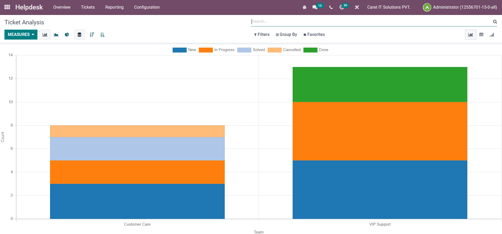Switch to the pivot table view
The width and height of the screenshot is (502, 234).
pyautogui.click(x=481, y=35)
